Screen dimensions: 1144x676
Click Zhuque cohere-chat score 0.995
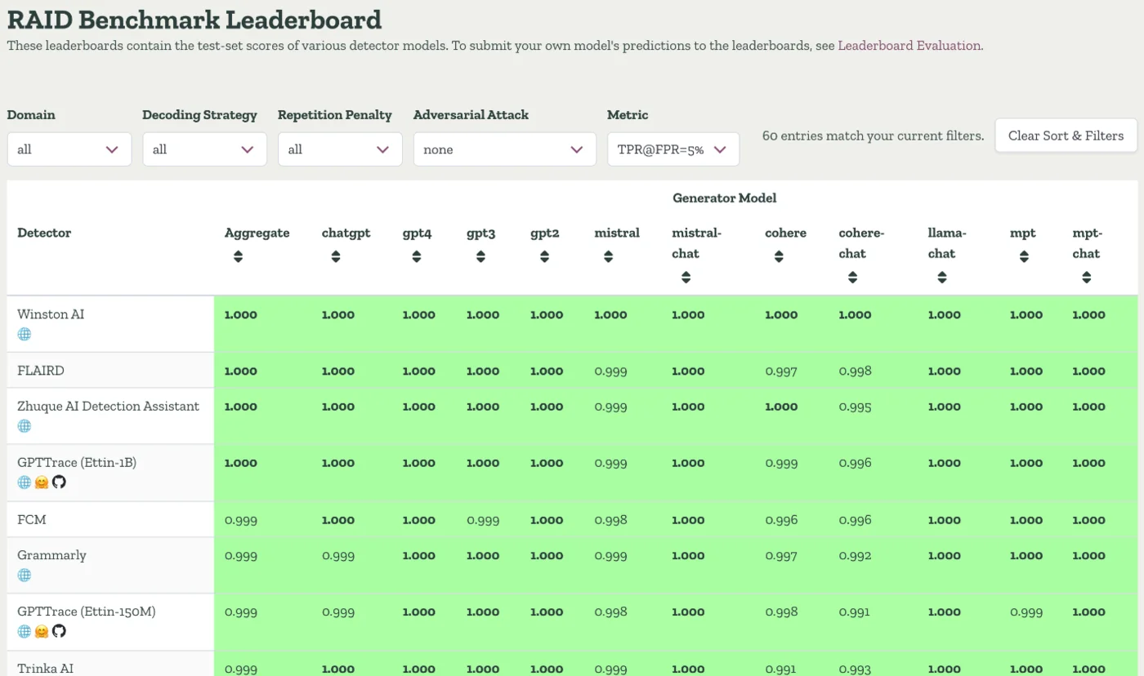tap(855, 407)
